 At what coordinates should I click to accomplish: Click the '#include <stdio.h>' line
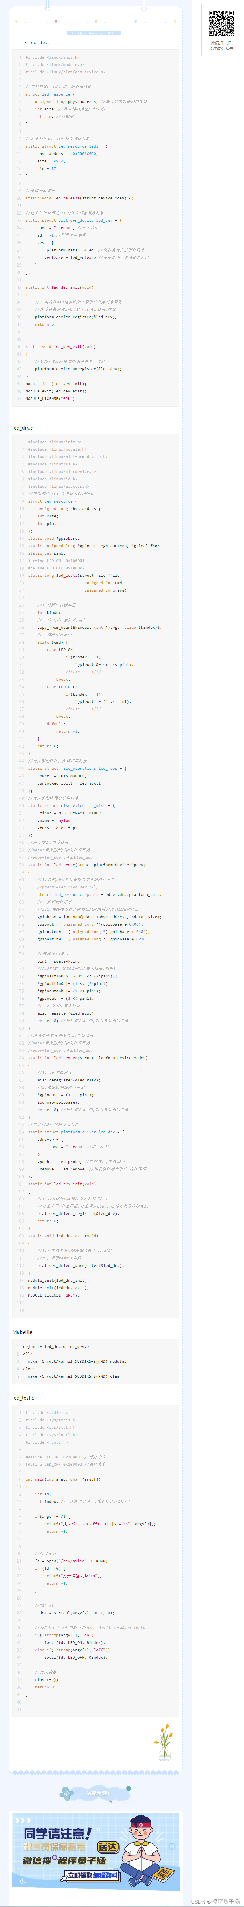click(x=46, y=1412)
